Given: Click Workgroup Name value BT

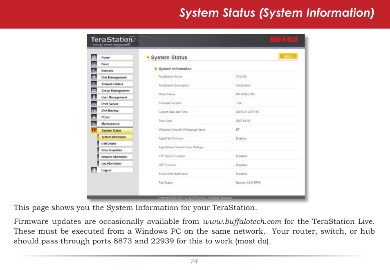Looking at the screenshot, I should pyautogui.click(x=238, y=129).
